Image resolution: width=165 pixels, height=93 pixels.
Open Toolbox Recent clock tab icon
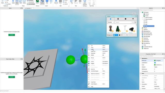point(126,19)
